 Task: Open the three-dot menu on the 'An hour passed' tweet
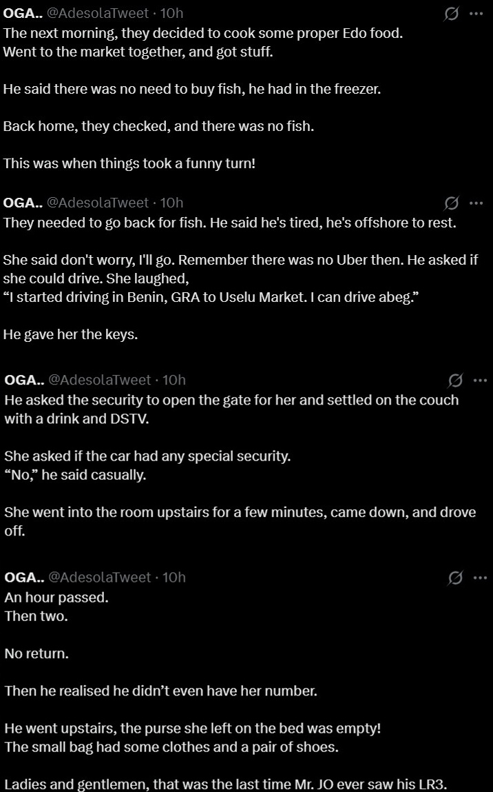pos(479,578)
